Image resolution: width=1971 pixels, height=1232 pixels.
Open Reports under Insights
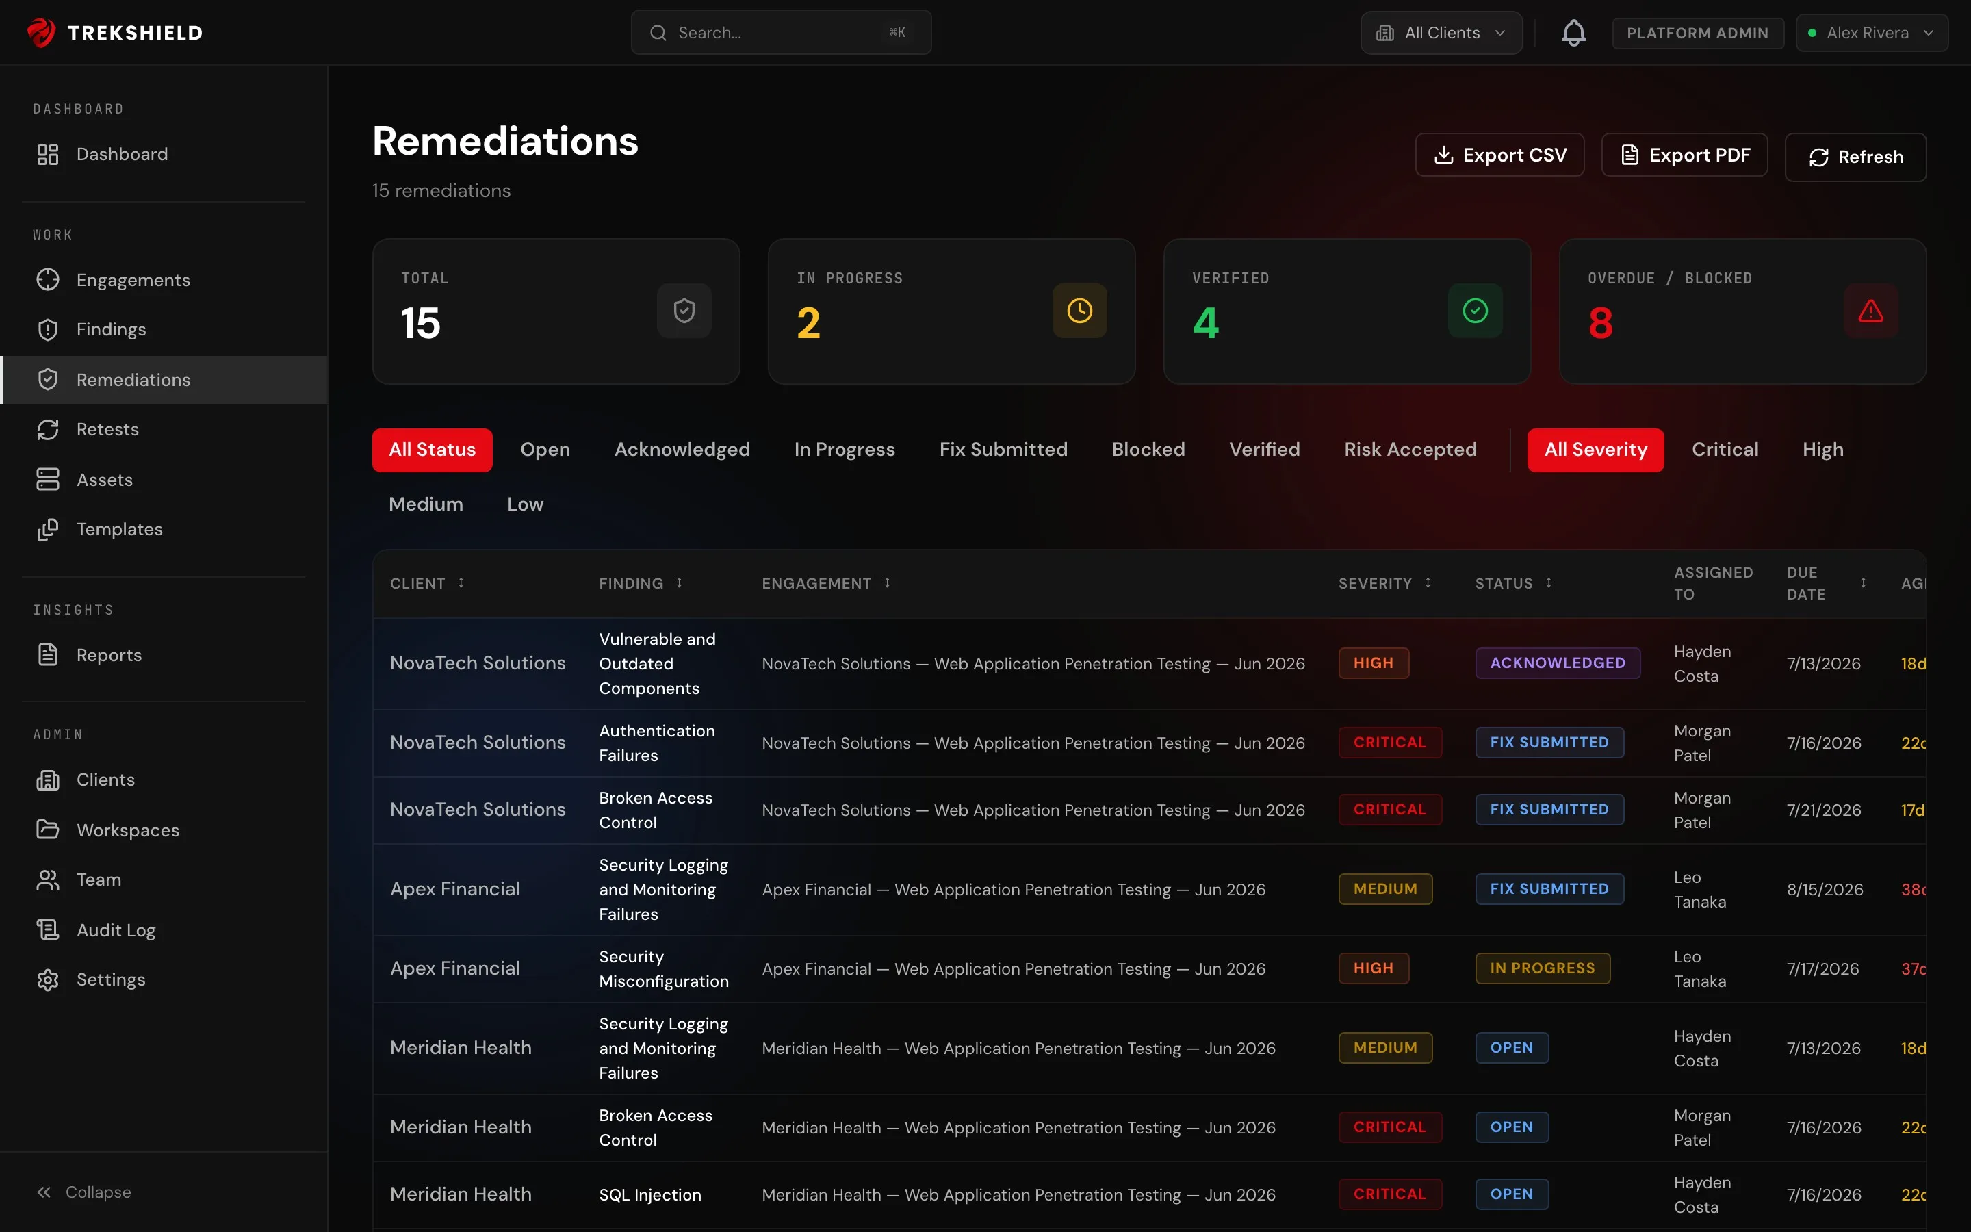[164, 655]
